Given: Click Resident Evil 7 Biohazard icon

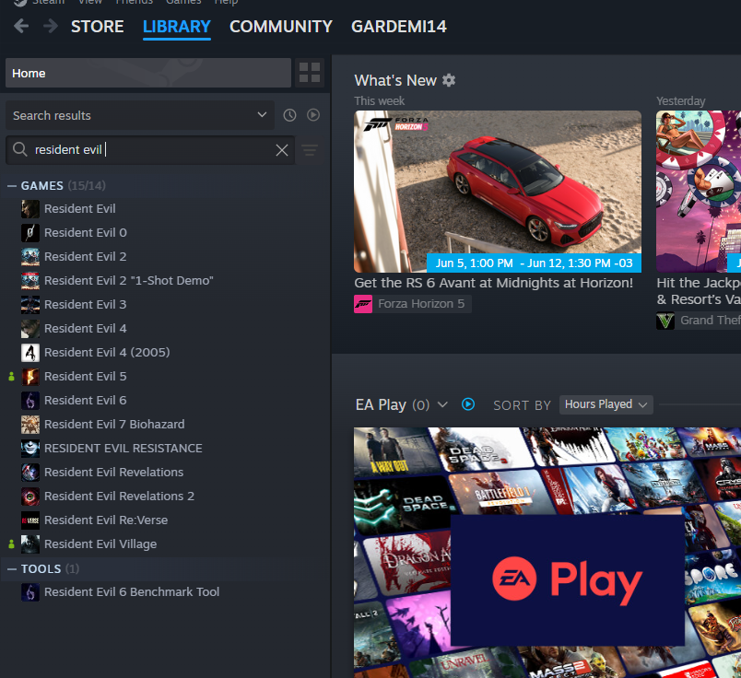Looking at the screenshot, I should [30, 425].
